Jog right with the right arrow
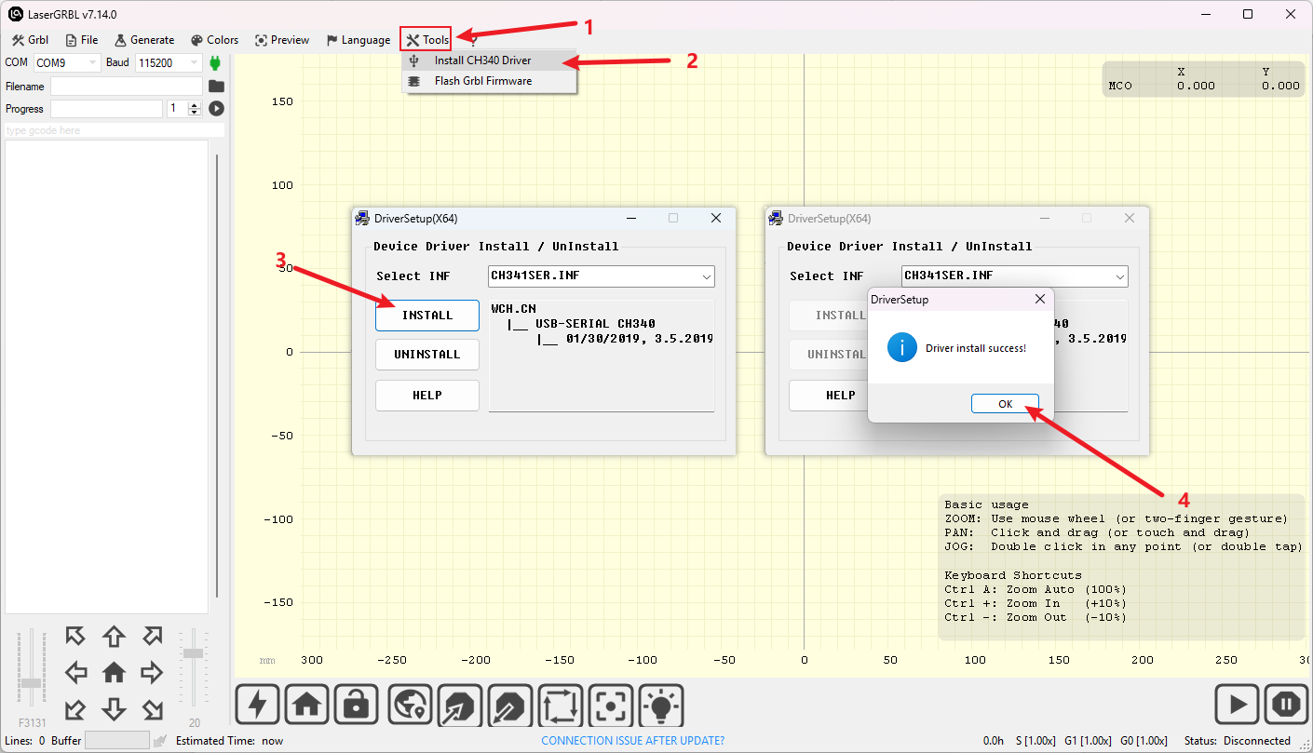Viewport: 1313px width, 753px height. pos(151,672)
